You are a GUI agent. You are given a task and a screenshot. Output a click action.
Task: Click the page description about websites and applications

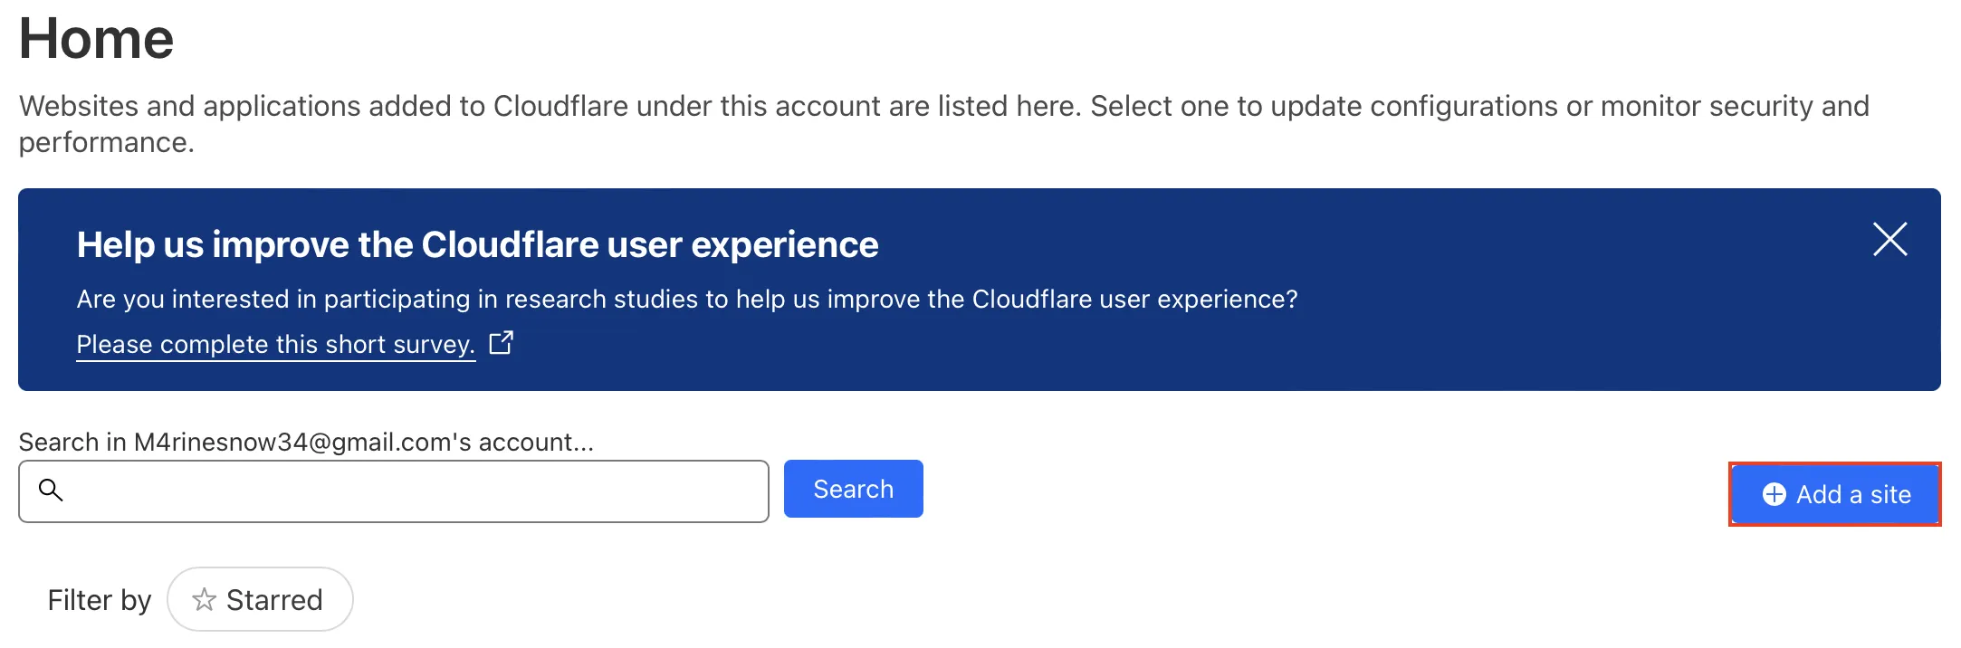(x=943, y=107)
